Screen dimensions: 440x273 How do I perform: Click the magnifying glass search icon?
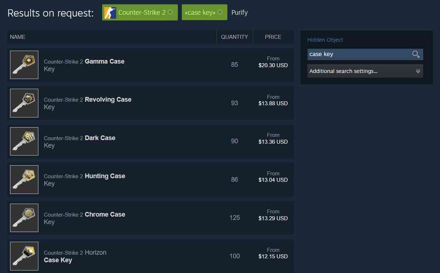(x=416, y=54)
